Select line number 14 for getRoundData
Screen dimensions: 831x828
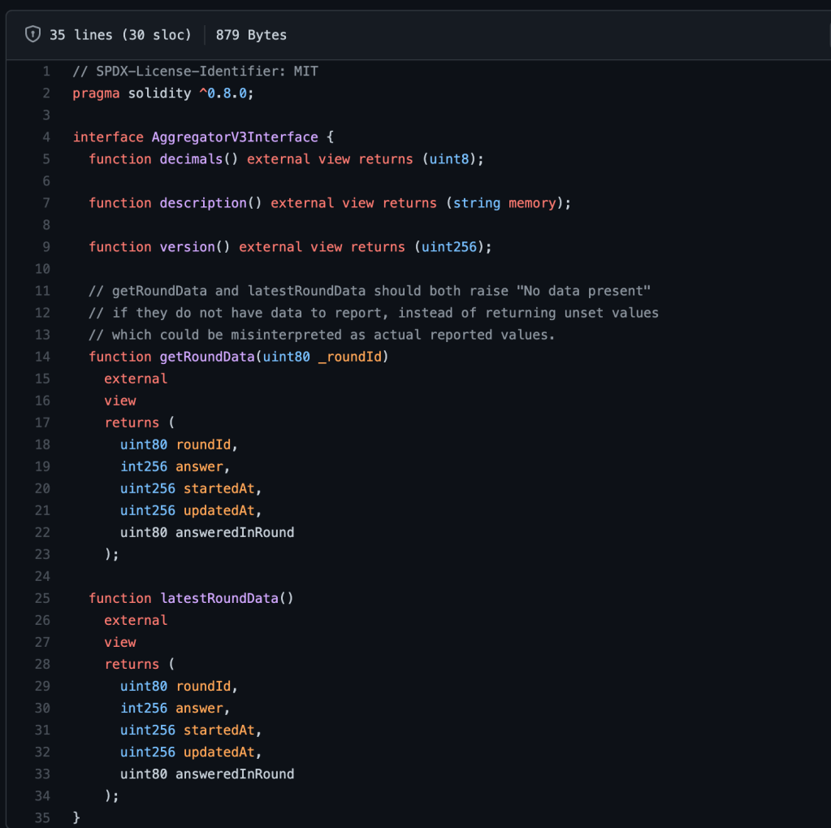click(x=42, y=357)
